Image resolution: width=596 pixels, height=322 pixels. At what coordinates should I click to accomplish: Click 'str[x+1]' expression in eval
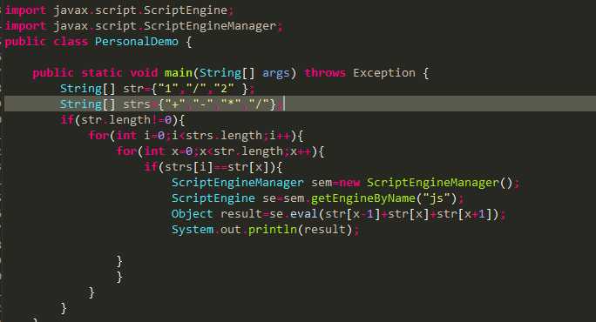464,214
